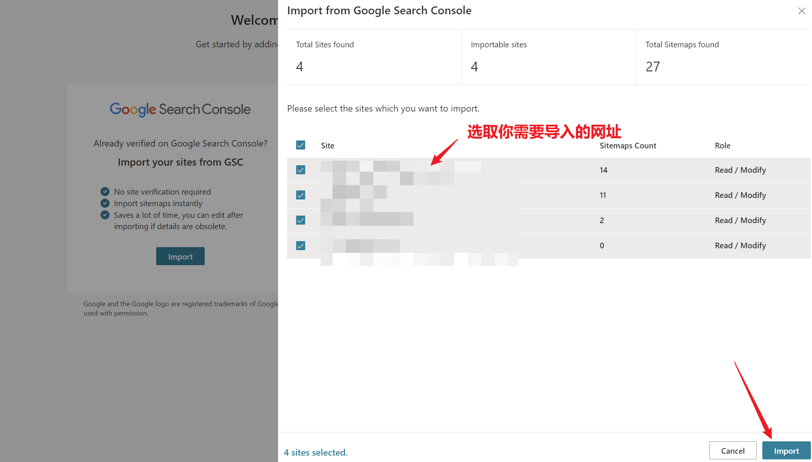Click checkmark icon beside Import sitemaps instantly
Image resolution: width=812 pixels, height=462 pixels.
[105, 203]
